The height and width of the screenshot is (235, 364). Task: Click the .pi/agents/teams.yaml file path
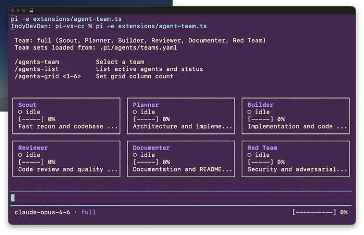click(138, 48)
